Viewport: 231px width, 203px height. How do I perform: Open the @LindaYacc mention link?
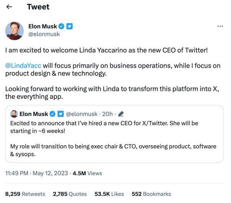[x=23, y=65]
